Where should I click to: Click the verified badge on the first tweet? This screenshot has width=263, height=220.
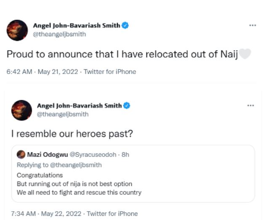point(125,26)
